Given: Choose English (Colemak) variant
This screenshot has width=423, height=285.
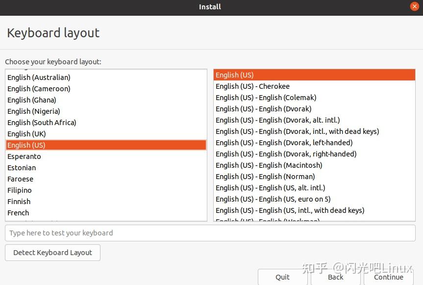Looking at the screenshot, I should [266, 98].
